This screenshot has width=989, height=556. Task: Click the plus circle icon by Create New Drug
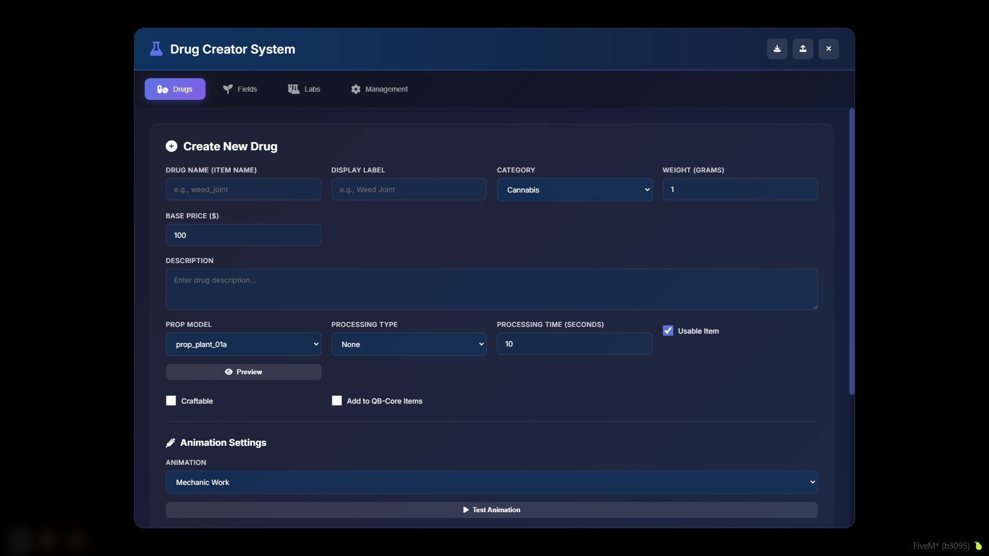click(172, 146)
